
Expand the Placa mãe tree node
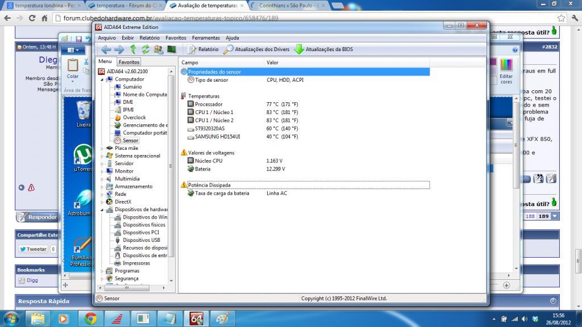click(x=102, y=148)
